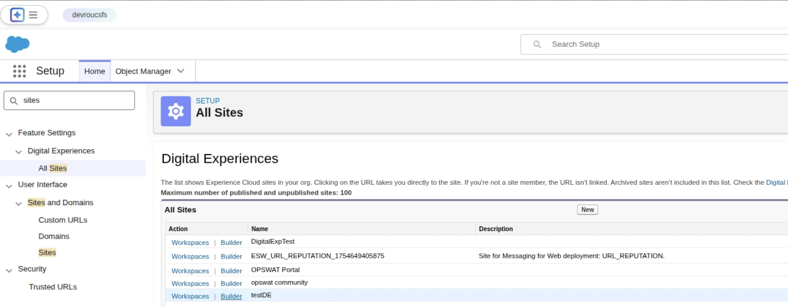Open Builder for the testDE site
The height and width of the screenshot is (307, 788).
tap(231, 296)
